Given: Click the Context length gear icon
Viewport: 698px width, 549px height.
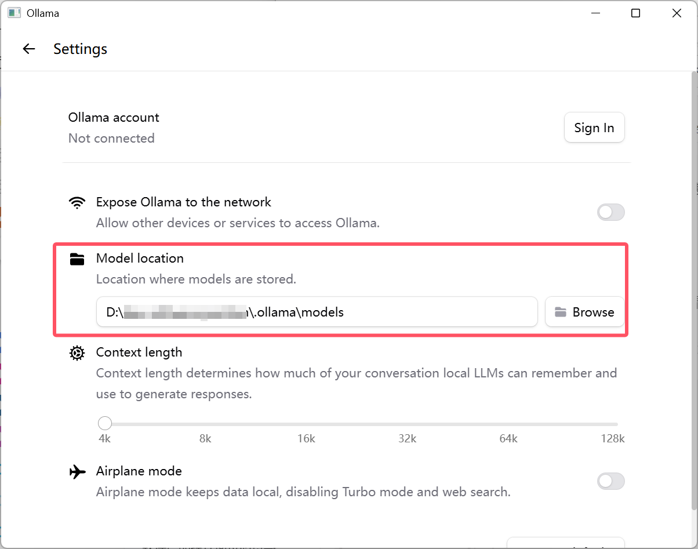Looking at the screenshot, I should pyautogui.click(x=77, y=353).
